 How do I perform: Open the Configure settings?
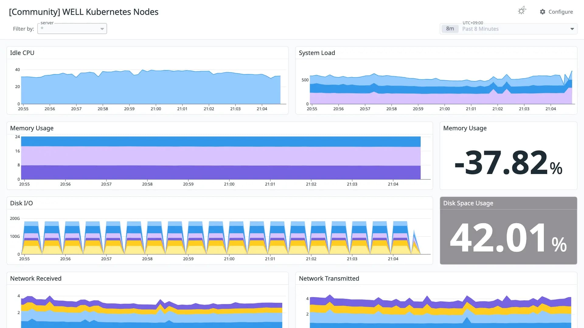point(556,12)
